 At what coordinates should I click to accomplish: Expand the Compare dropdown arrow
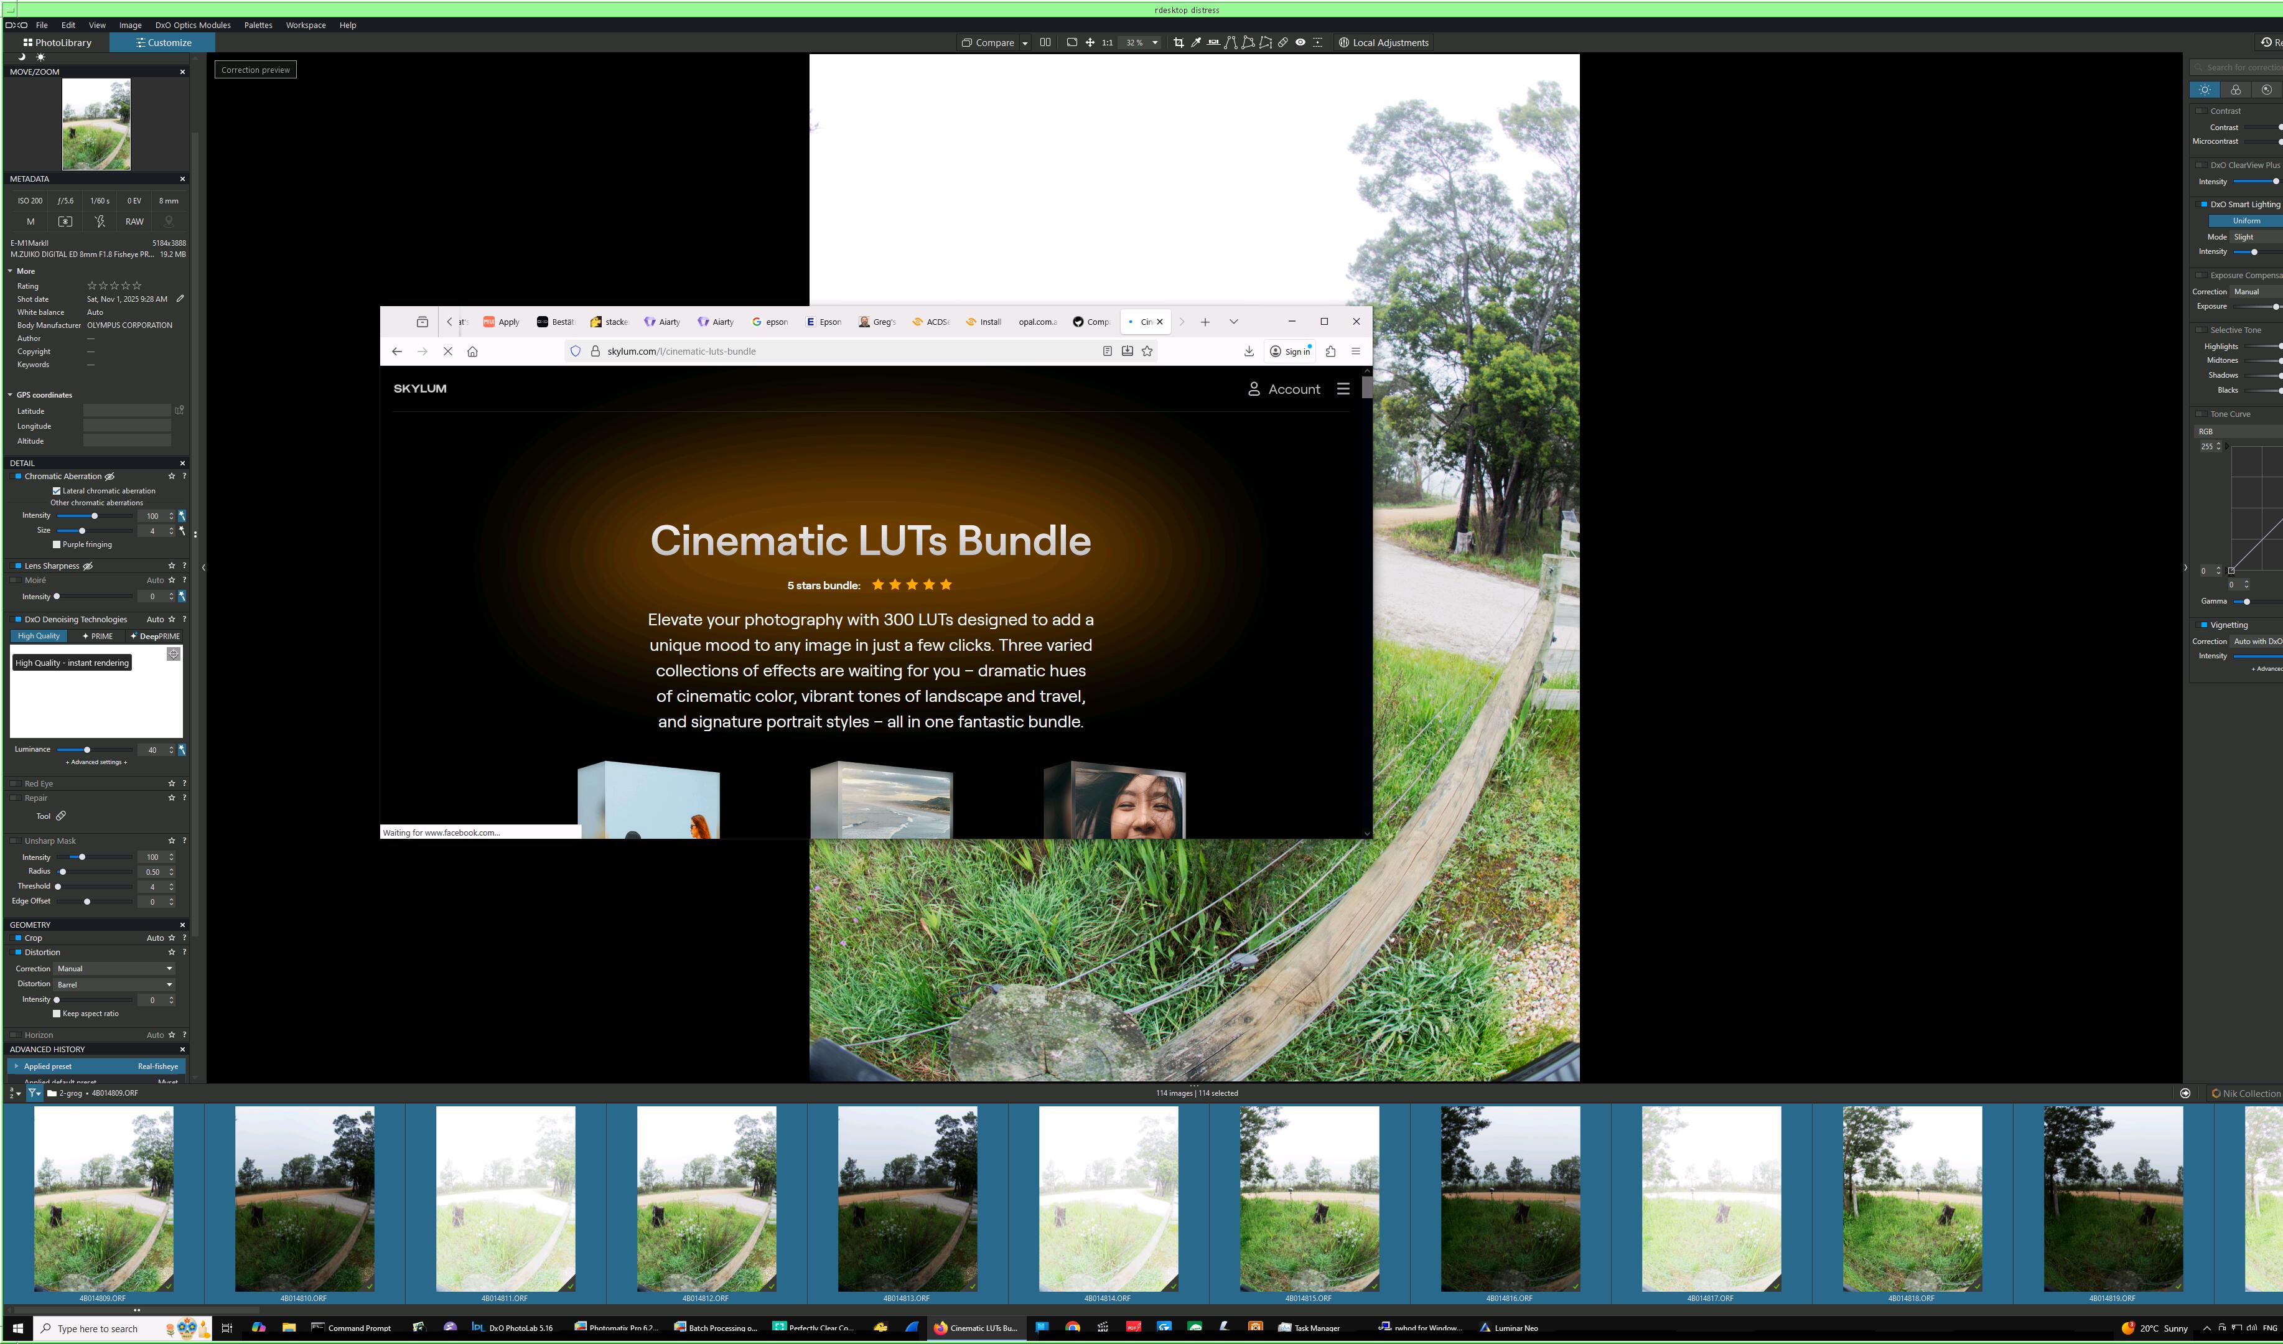pyautogui.click(x=1025, y=42)
